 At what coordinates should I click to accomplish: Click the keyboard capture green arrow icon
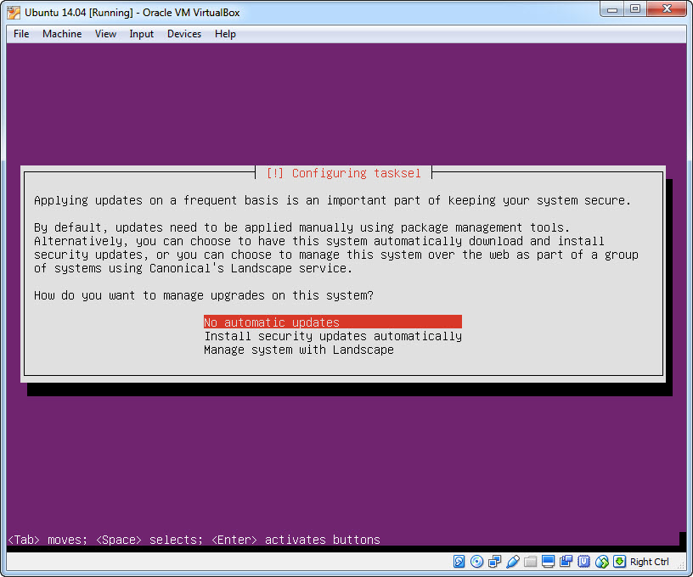[x=620, y=562]
